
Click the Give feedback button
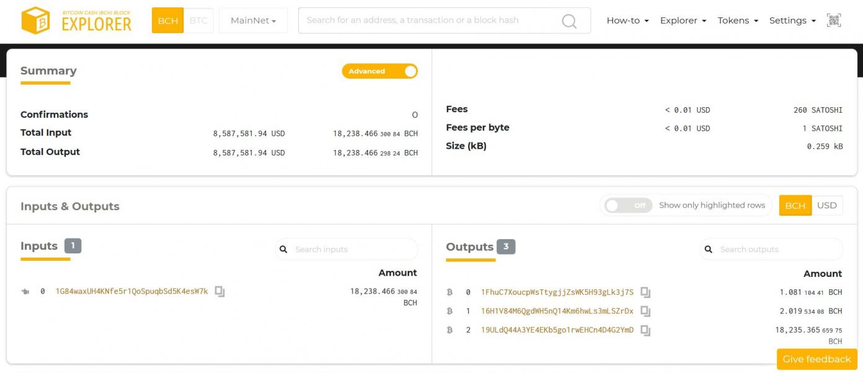(x=817, y=359)
